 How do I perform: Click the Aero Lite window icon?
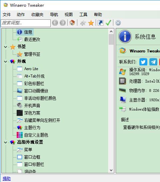tap(20, 69)
